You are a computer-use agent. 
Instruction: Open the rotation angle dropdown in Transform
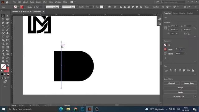pyautogui.click(x=177, y=34)
